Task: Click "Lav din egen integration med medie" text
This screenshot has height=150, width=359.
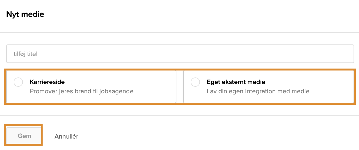Action: click(258, 91)
